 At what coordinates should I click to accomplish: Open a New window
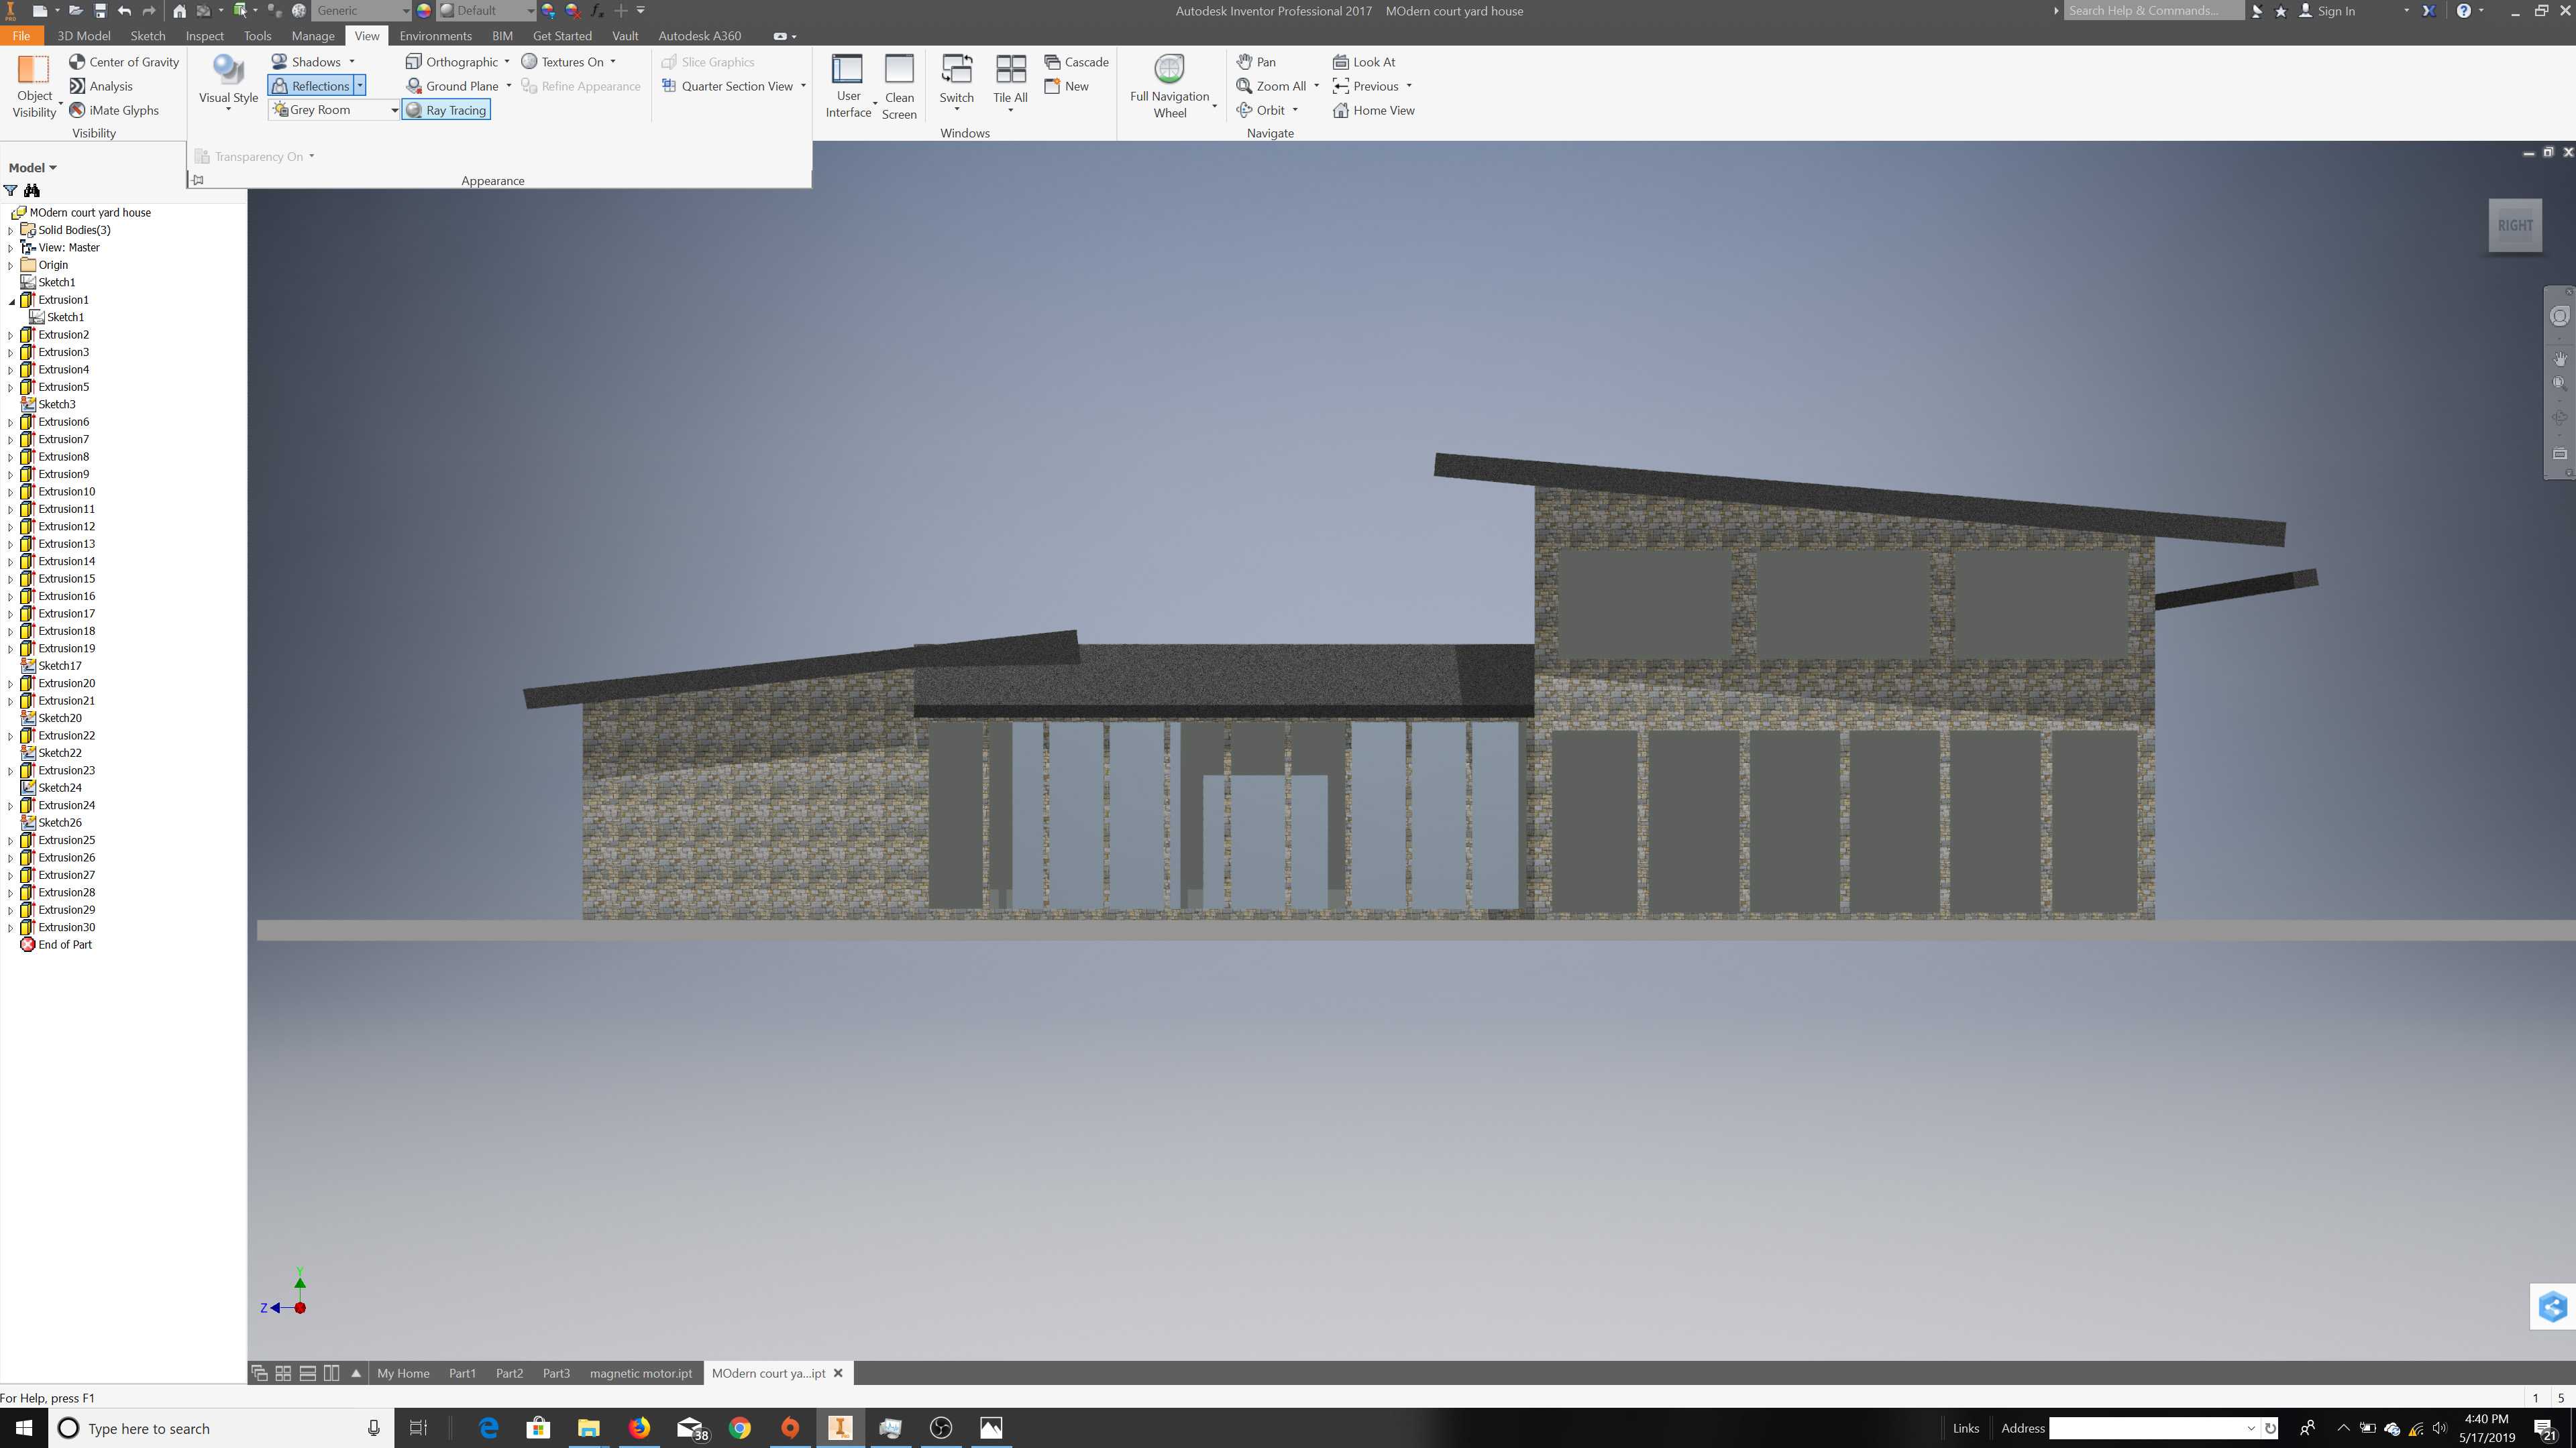[x=1066, y=86]
